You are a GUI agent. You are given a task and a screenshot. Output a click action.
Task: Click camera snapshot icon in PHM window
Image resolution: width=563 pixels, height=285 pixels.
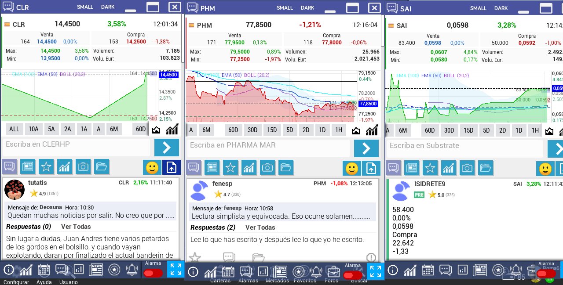tap(267, 168)
